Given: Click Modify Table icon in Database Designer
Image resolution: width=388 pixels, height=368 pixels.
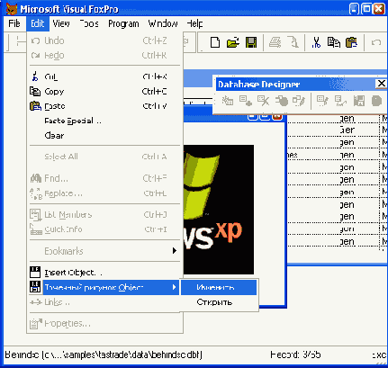Looking at the screenshot, I should point(299,101).
